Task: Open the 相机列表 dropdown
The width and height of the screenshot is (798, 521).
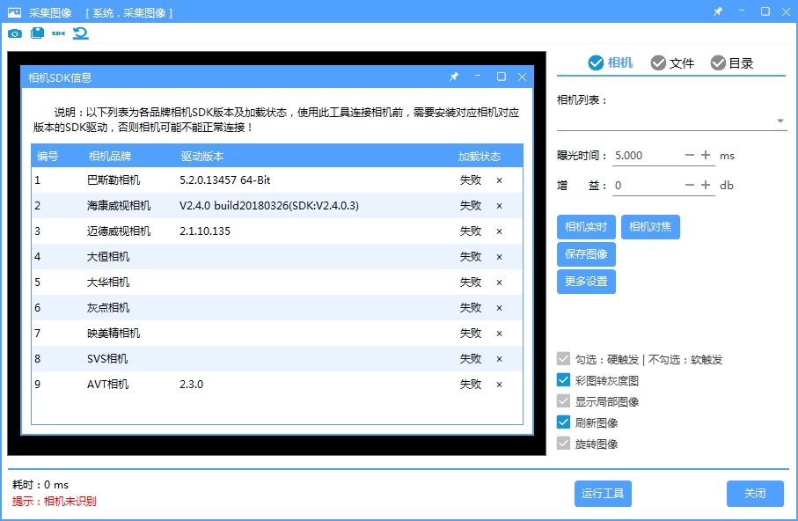Action: coord(672,121)
